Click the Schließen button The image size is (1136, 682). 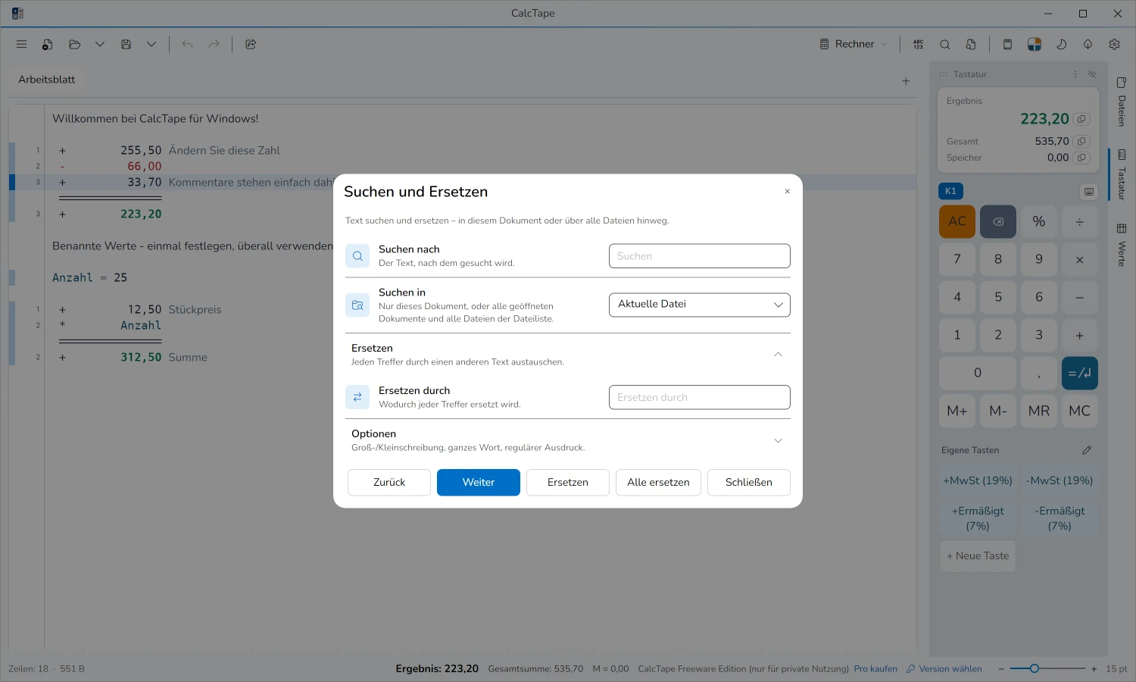[x=749, y=483]
